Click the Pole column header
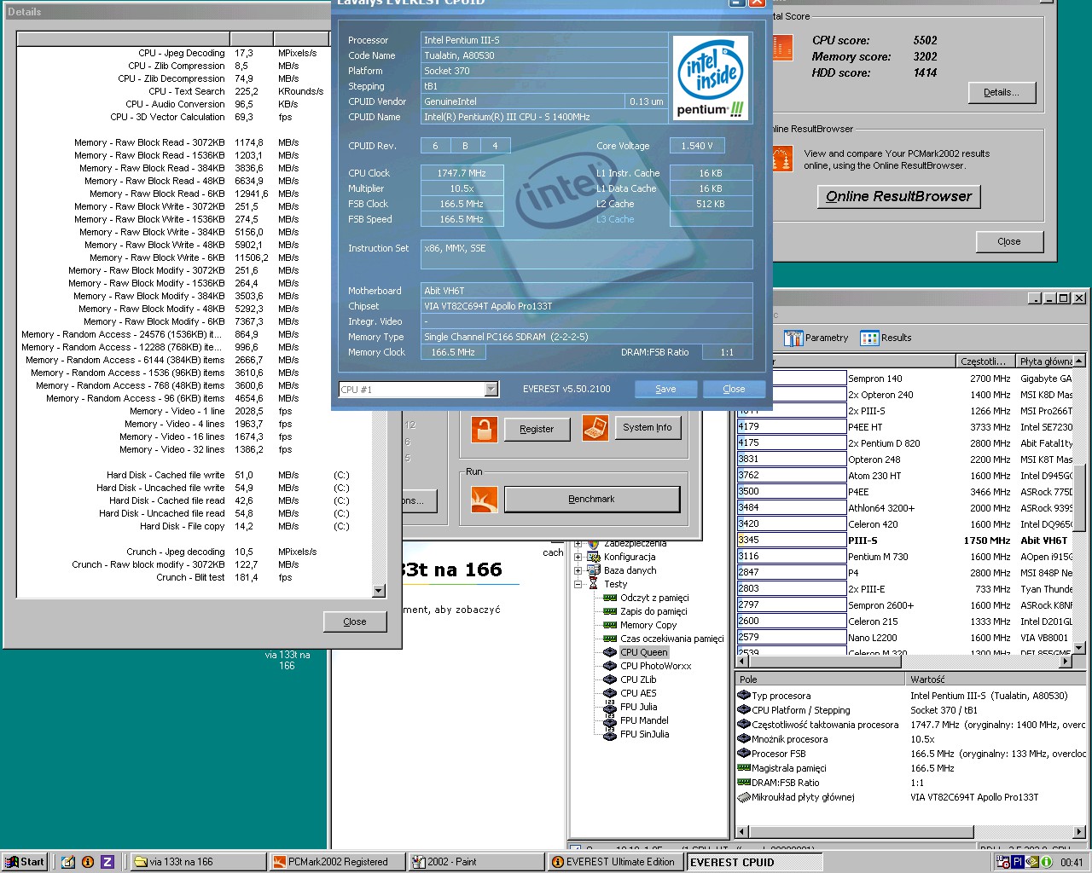Image resolution: width=1092 pixels, height=873 pixels. 820,679
